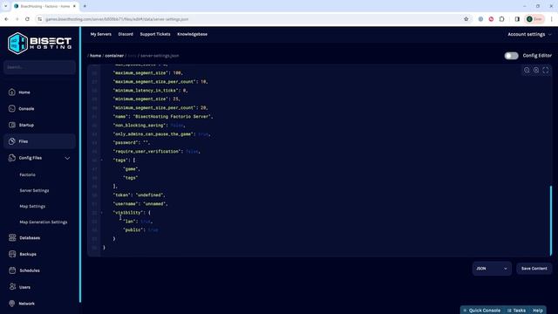Open Map Generation Settings entry

click(44, 222)
